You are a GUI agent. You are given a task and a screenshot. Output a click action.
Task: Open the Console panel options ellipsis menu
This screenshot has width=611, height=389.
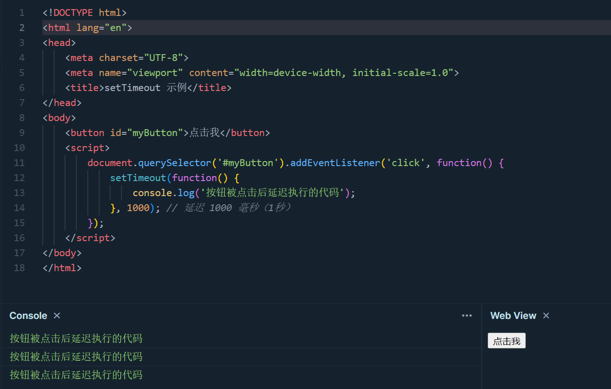(467, 315)
